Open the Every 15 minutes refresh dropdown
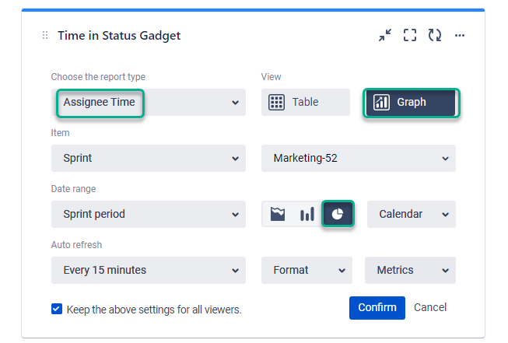This screenshot has height=343, width=508. pyautogui.click(x=149, y=270)
